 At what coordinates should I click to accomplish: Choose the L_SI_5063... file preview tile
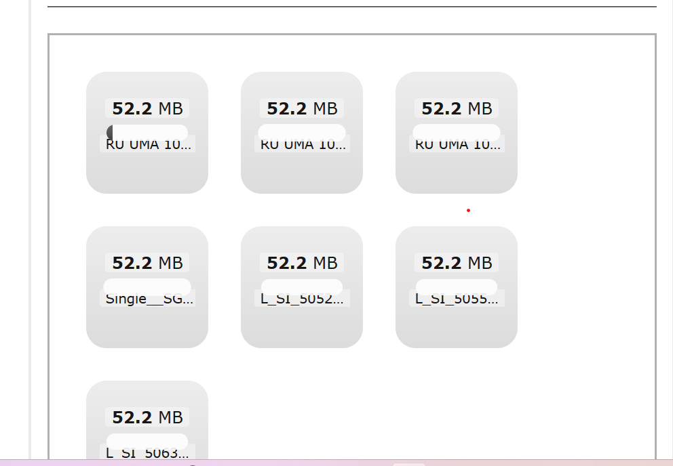coord(147,420)
